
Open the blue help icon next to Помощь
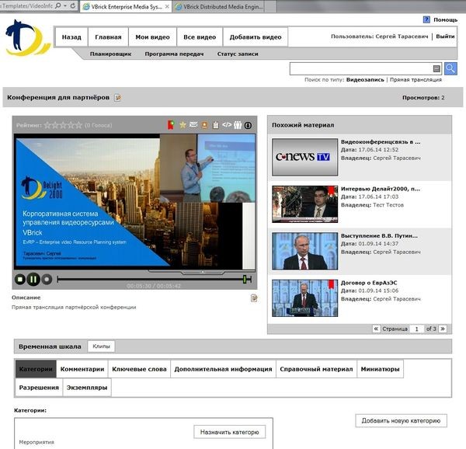click(426, 19)
